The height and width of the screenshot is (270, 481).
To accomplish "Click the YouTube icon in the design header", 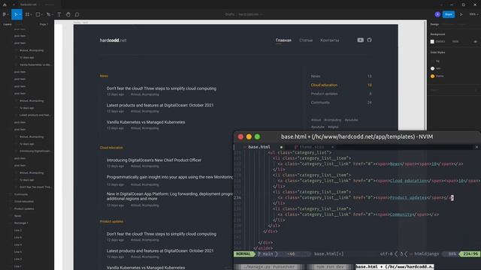I will (361, 40).
